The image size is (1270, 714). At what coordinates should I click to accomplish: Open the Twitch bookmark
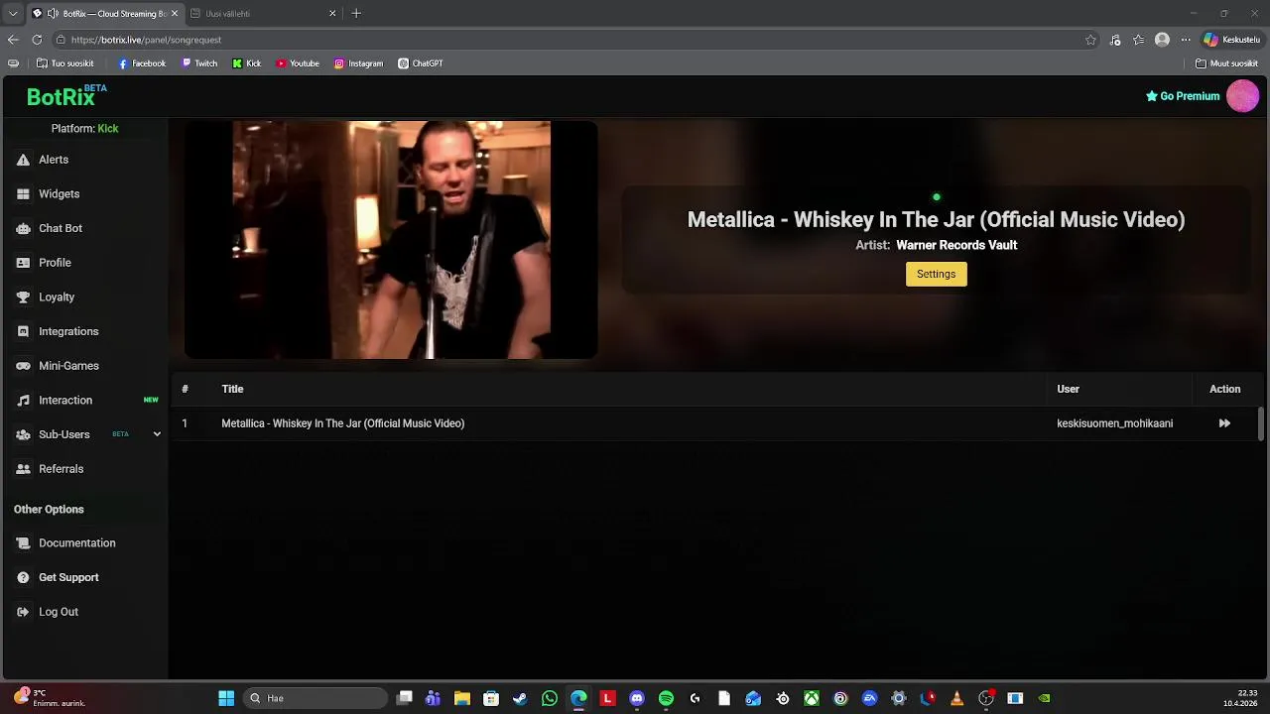[x=199, y=63]
